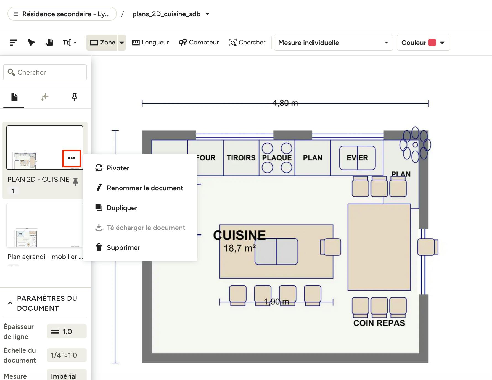
Task: Open the text tool dropdown
Action: click(x=70, y=43)
